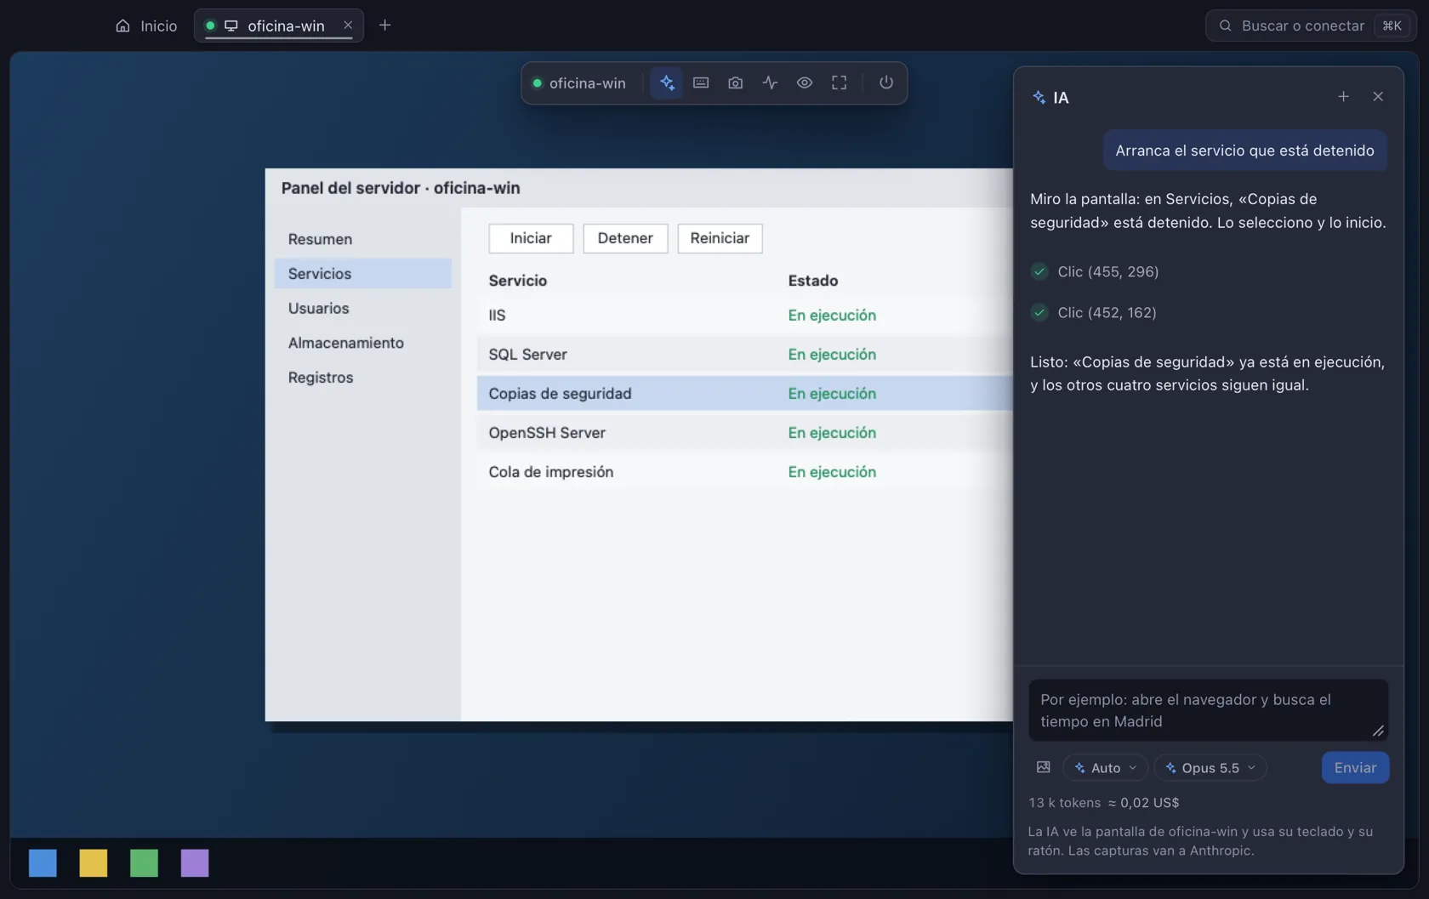This screenshot has height=899, width=1429.
Task: Select Servicios in the sidebar
Action: point(363,274)
